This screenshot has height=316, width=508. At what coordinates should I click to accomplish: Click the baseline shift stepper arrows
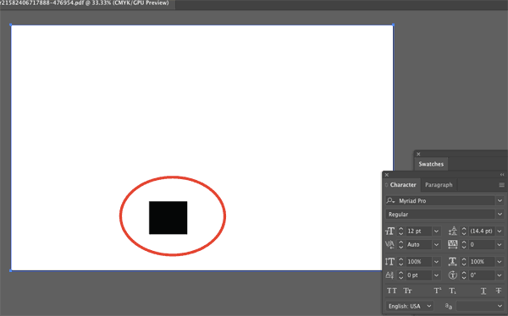(x=401, y=275)
